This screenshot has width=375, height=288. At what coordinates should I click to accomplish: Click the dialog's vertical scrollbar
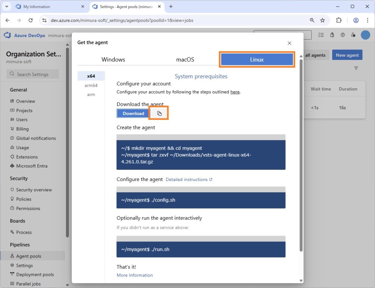301,154
